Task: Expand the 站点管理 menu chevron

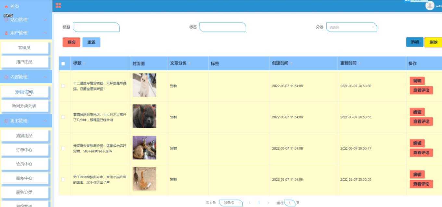Action: click(x=45, y=20)
